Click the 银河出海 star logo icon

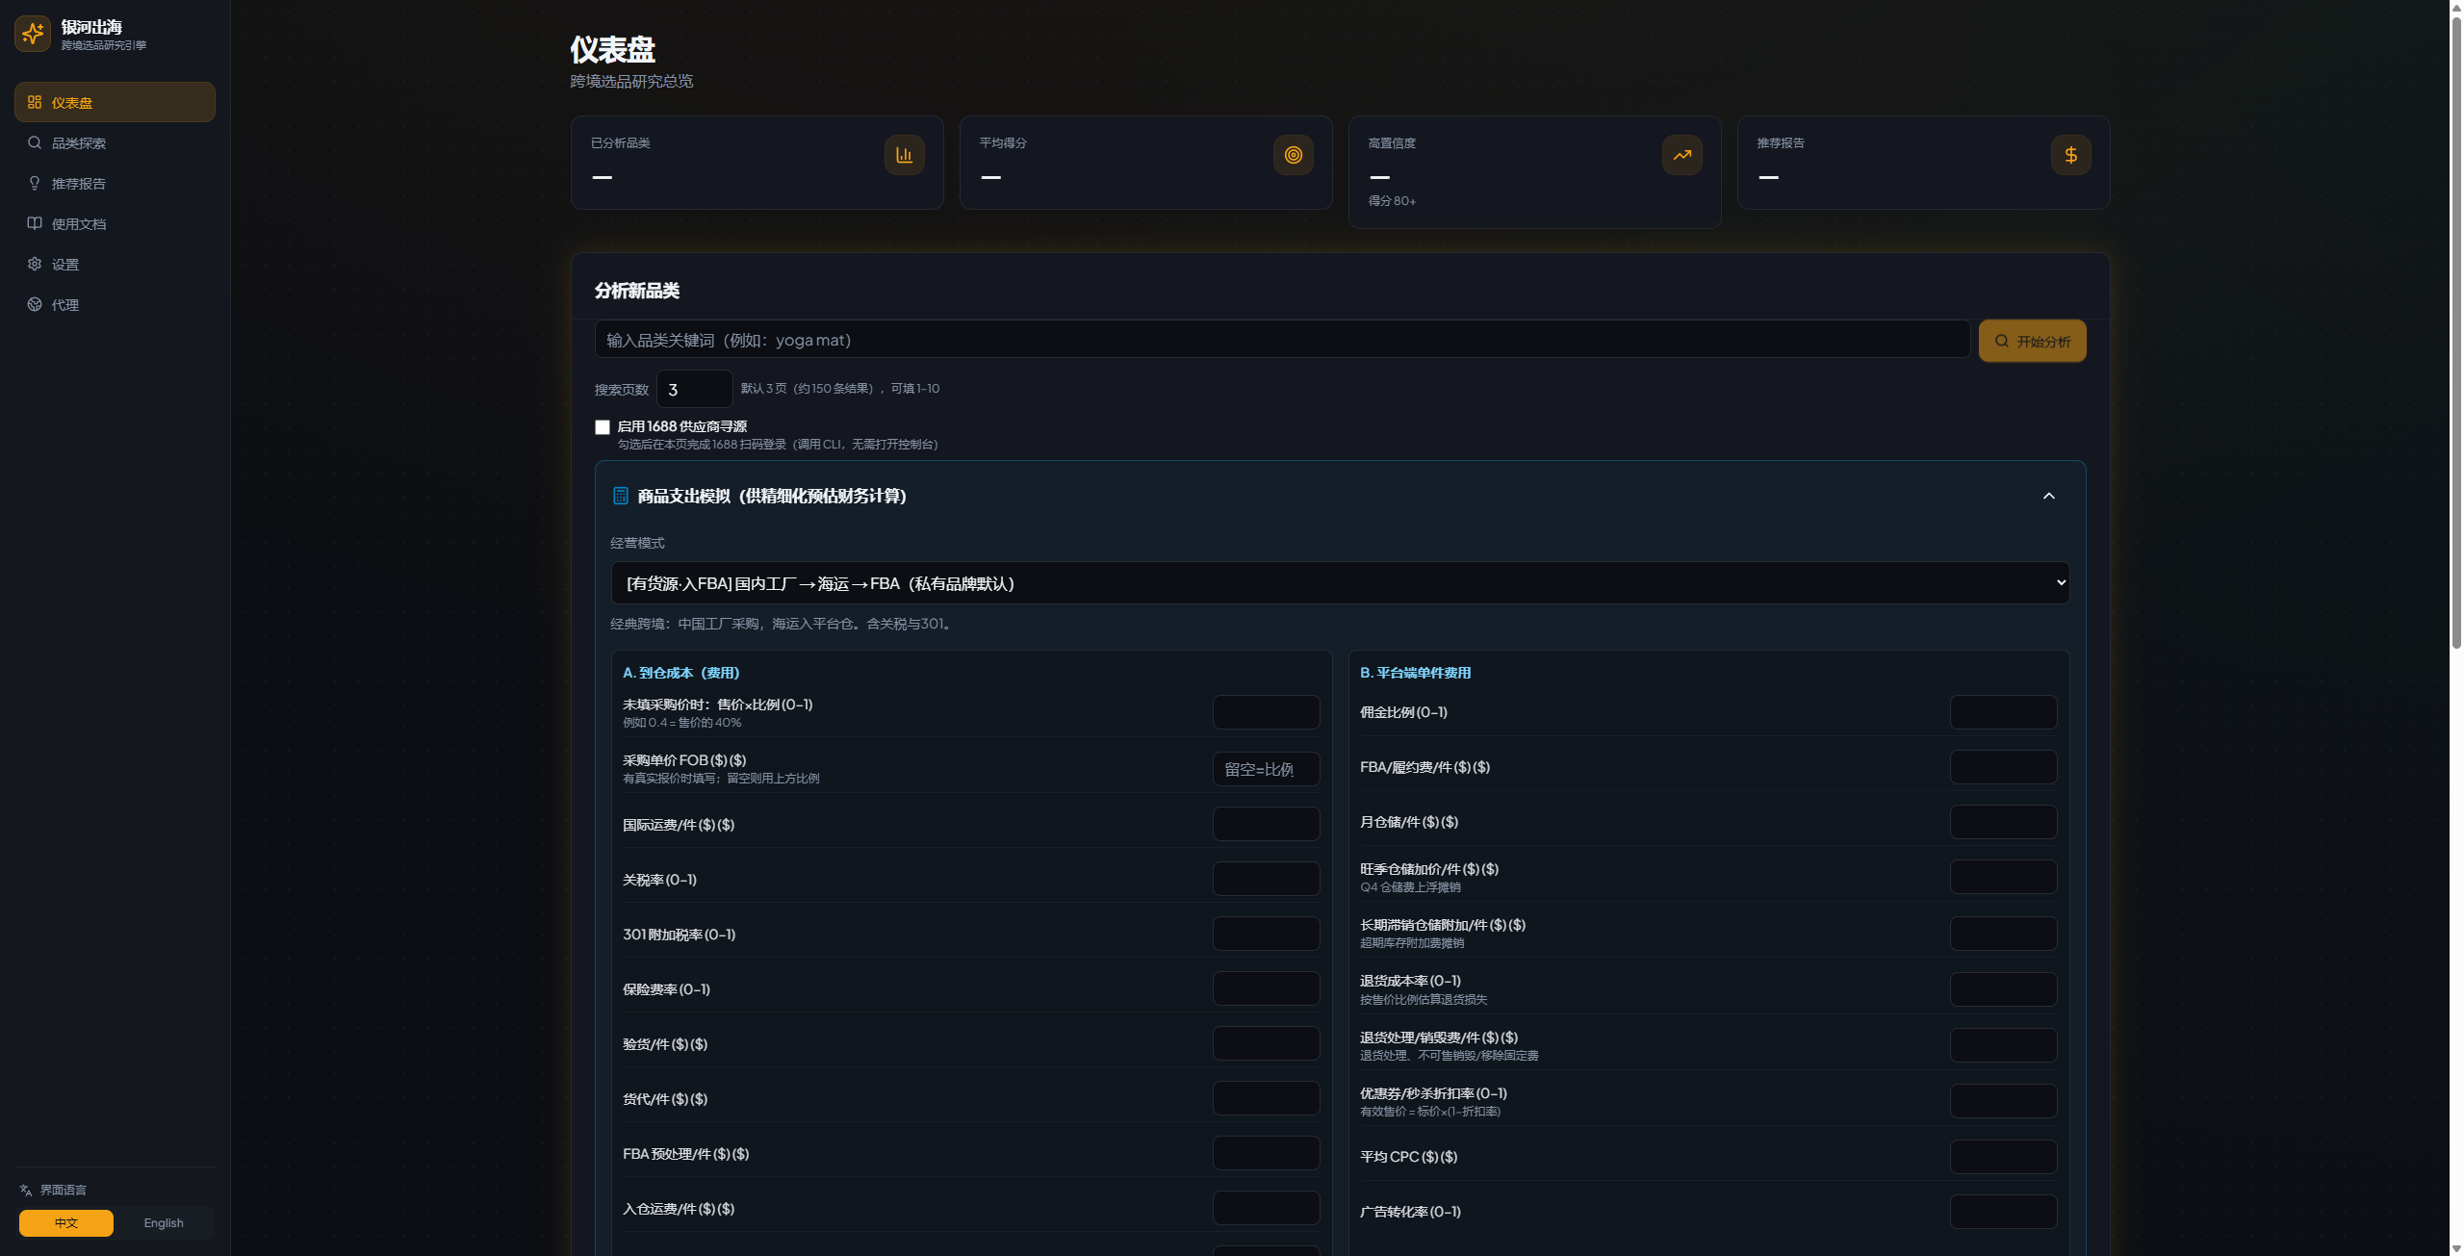33,34
